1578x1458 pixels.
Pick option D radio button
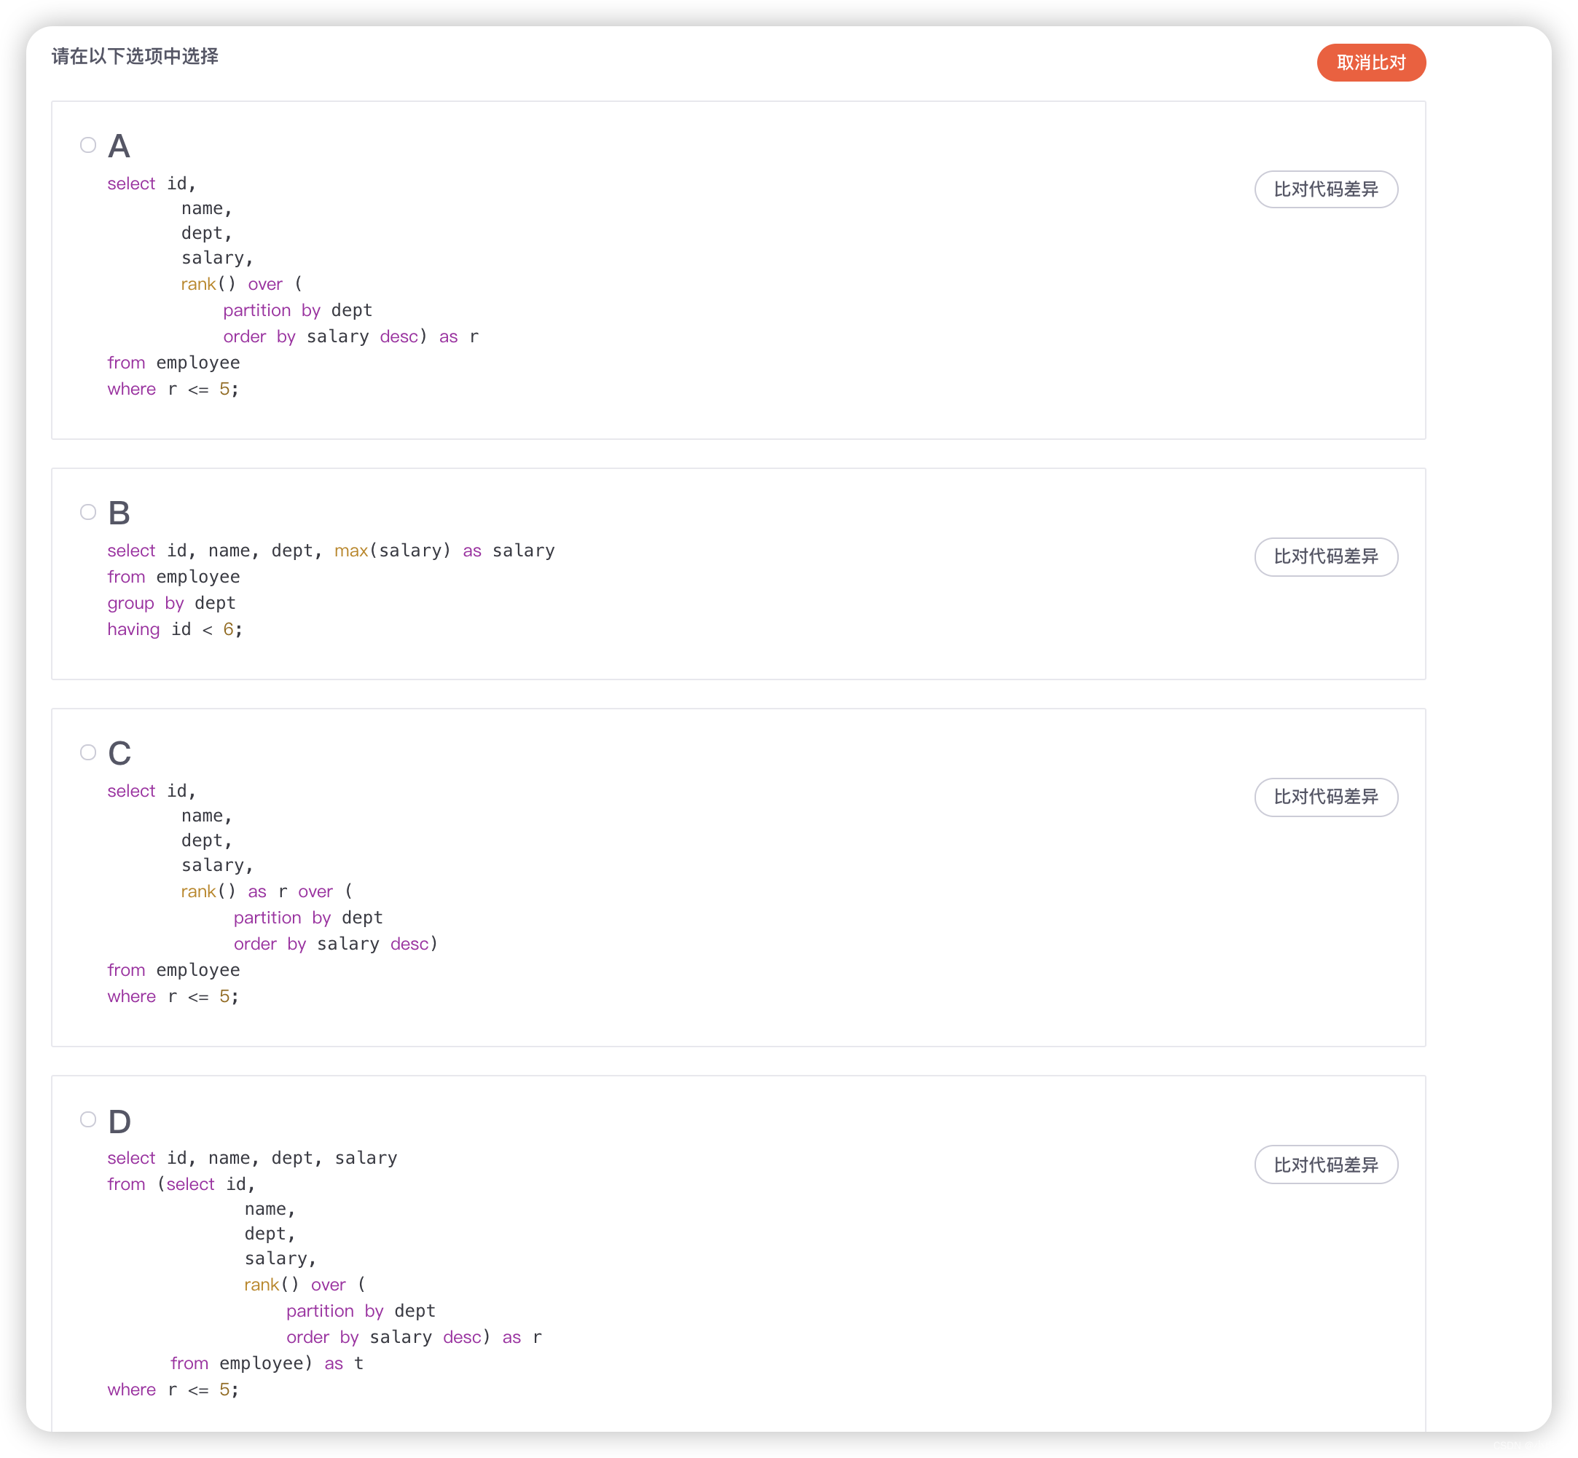pos(87,1119)
